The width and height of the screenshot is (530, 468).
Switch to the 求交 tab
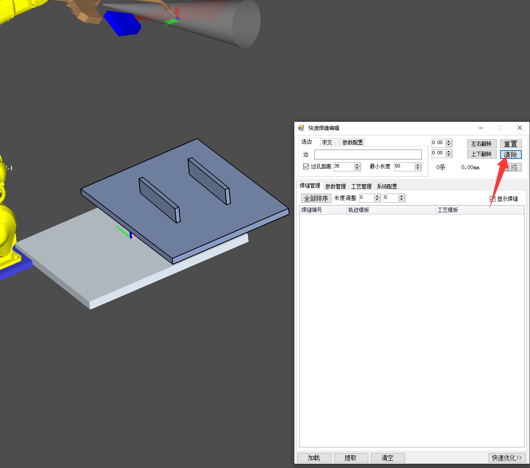coord(327,142)
